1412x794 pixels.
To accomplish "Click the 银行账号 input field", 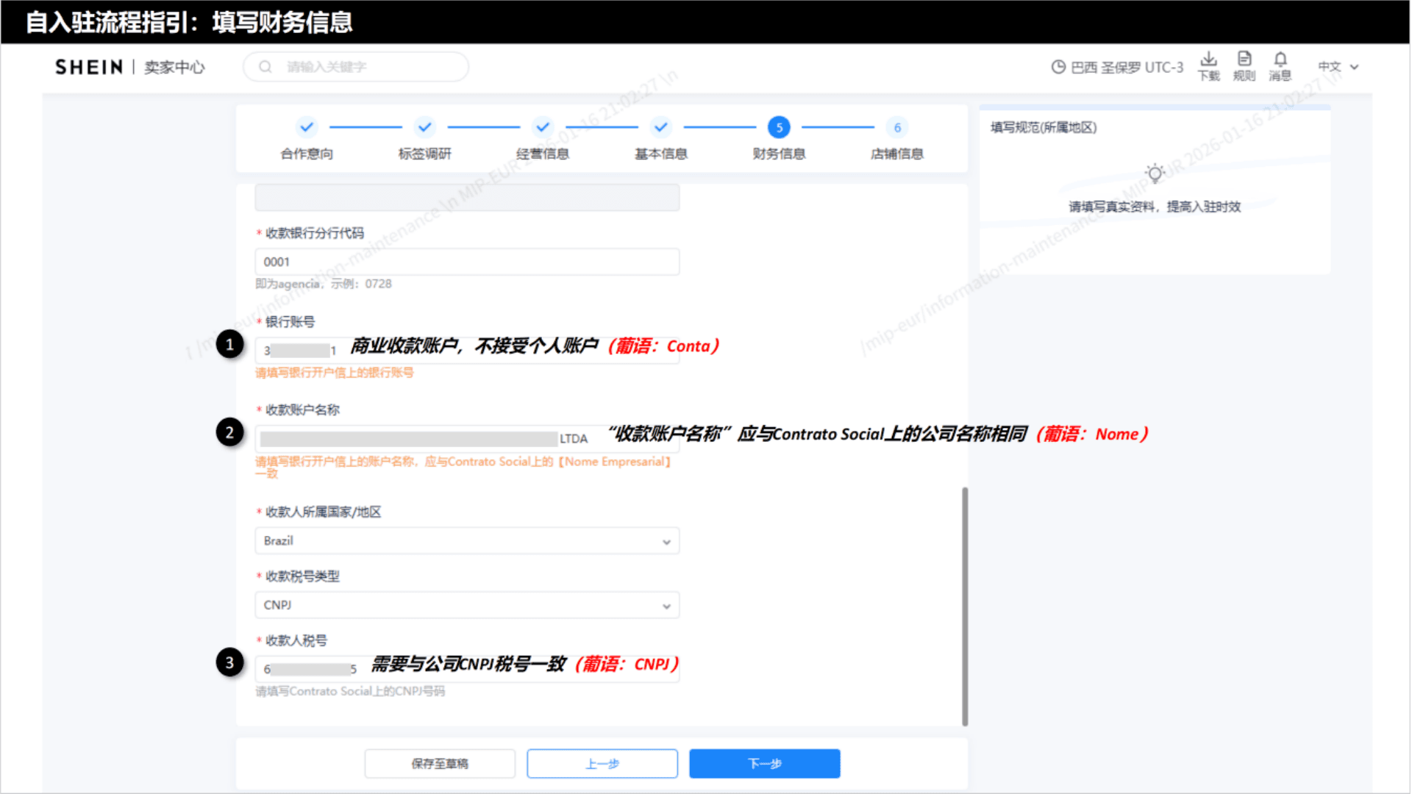I will (x=467, y=351).
